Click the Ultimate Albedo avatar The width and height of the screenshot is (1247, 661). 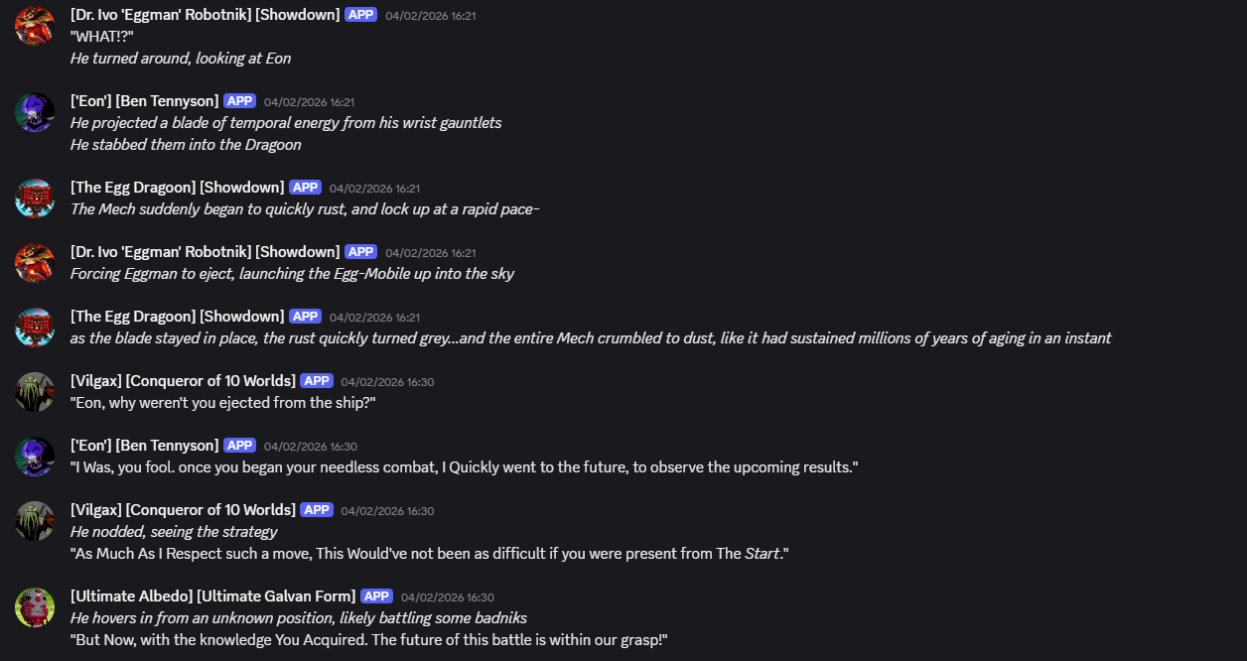pos(35,606)
